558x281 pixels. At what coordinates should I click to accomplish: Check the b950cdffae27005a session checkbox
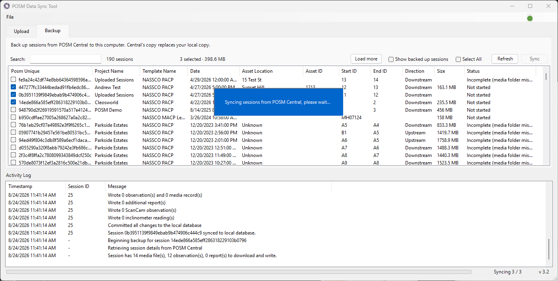click(x=14, y=117)
